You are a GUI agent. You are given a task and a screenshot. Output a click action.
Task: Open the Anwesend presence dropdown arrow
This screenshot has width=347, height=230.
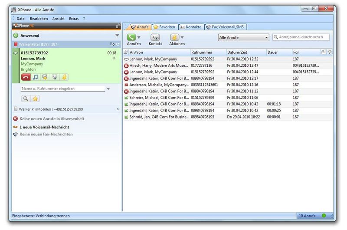117,36
